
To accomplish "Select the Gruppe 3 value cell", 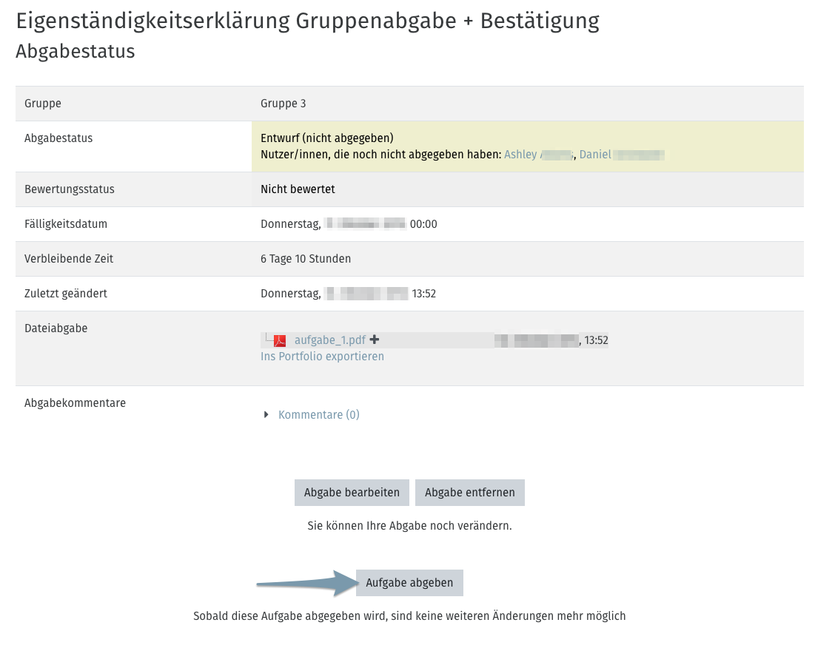I will tap(283, 104).
